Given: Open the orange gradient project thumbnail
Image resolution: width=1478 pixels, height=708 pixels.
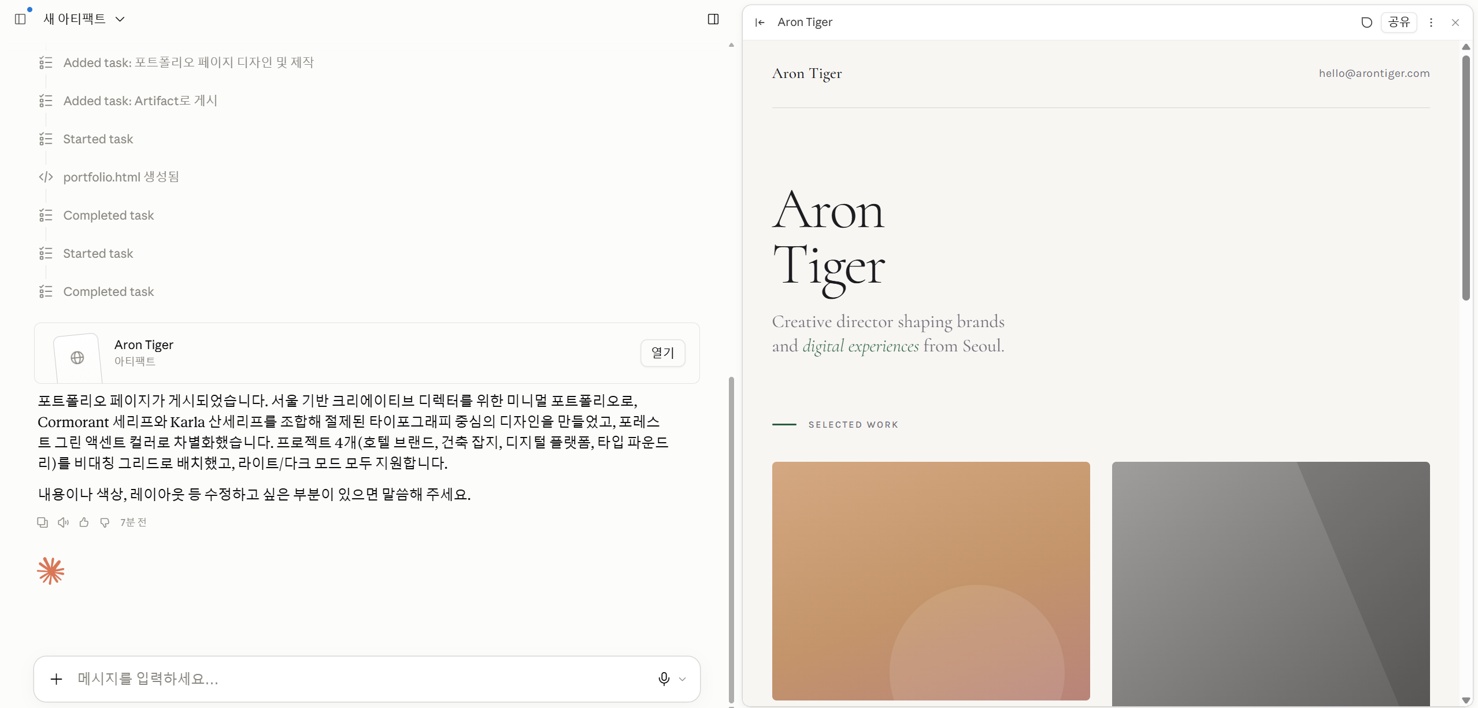Looking at the screenshot, I should coord(931,581).
